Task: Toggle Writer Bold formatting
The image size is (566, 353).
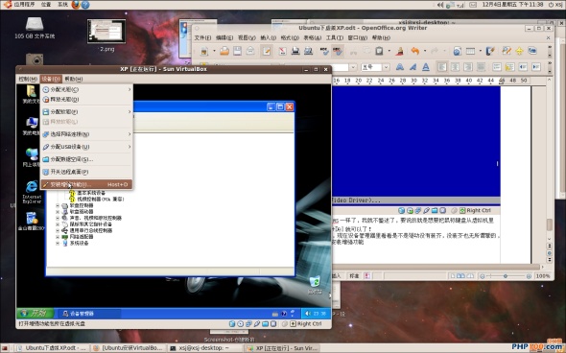Action: (400, 67)
